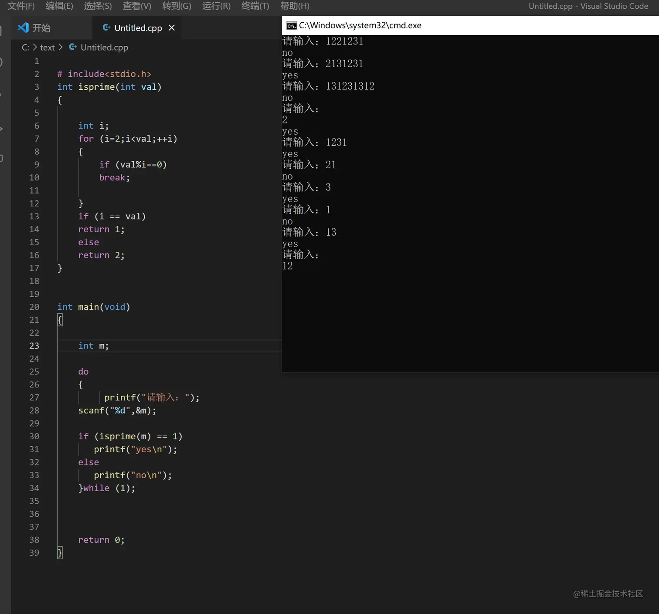Click the '请输入: 2131231' line in cmd window

[323, 64]
